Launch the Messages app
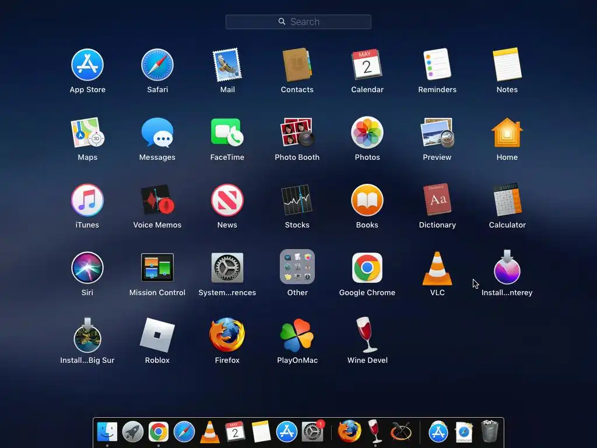 pyautogui.click(x=157, y=132)
